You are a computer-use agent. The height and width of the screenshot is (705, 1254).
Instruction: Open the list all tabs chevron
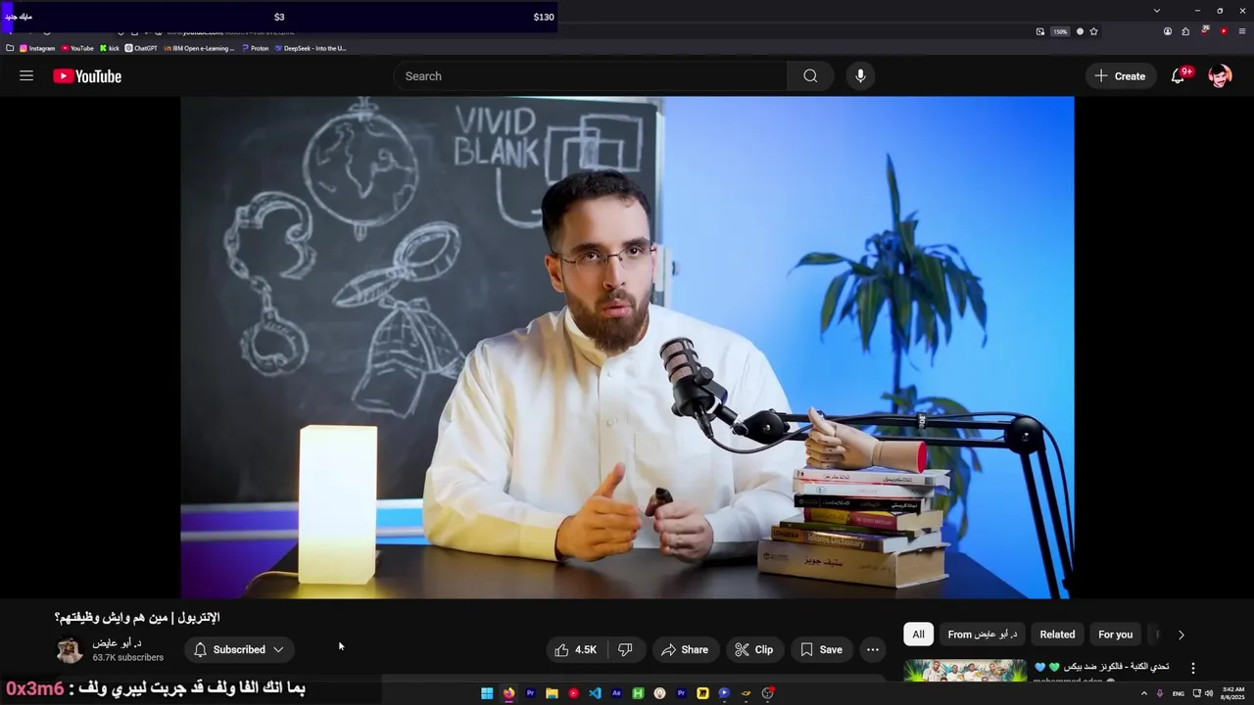point(1157,11)
